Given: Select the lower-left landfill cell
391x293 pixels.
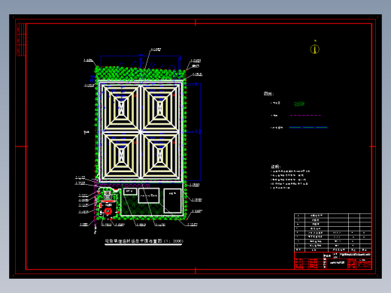Looking at the screenshot, I should coord(121,156).
